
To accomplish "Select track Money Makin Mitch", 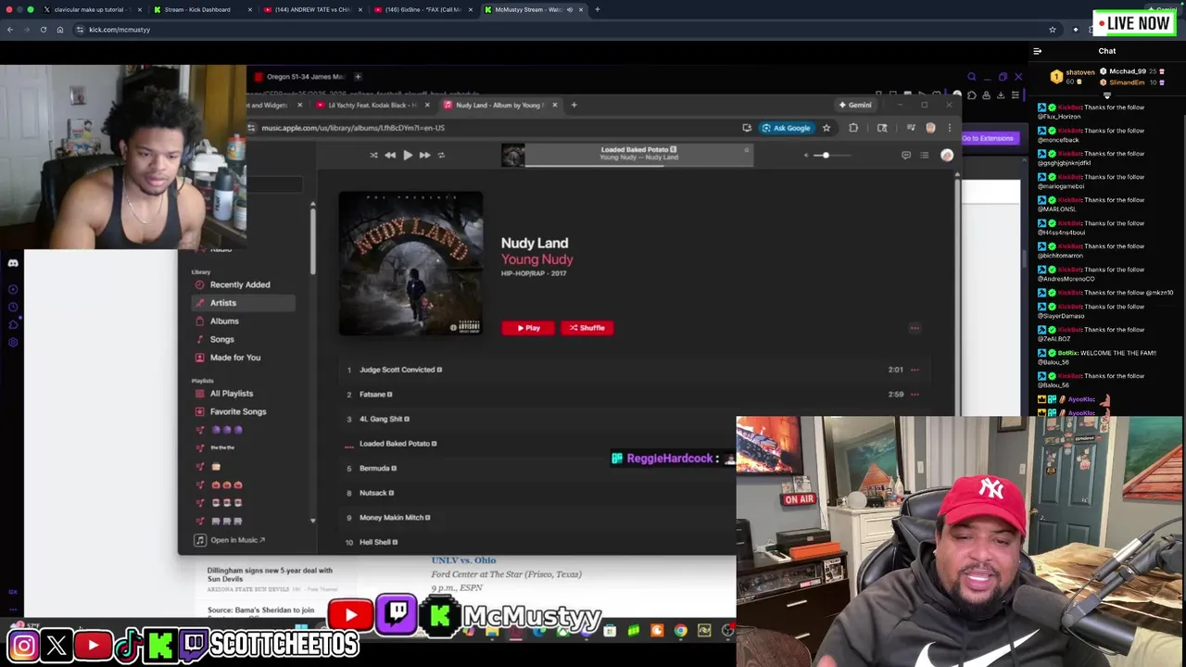I will point(393,517).
